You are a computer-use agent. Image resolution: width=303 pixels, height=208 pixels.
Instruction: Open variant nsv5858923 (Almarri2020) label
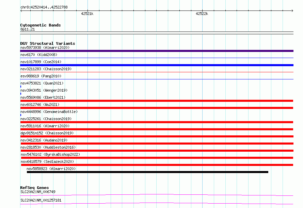click(51, 169)
